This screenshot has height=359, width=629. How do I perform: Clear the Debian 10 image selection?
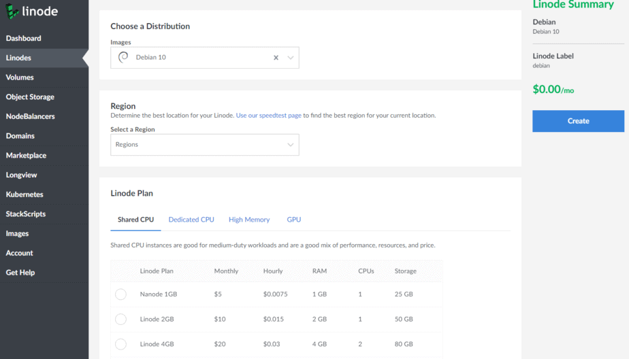(276, 58)
